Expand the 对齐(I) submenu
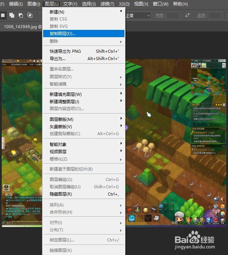 pos(84,223)
